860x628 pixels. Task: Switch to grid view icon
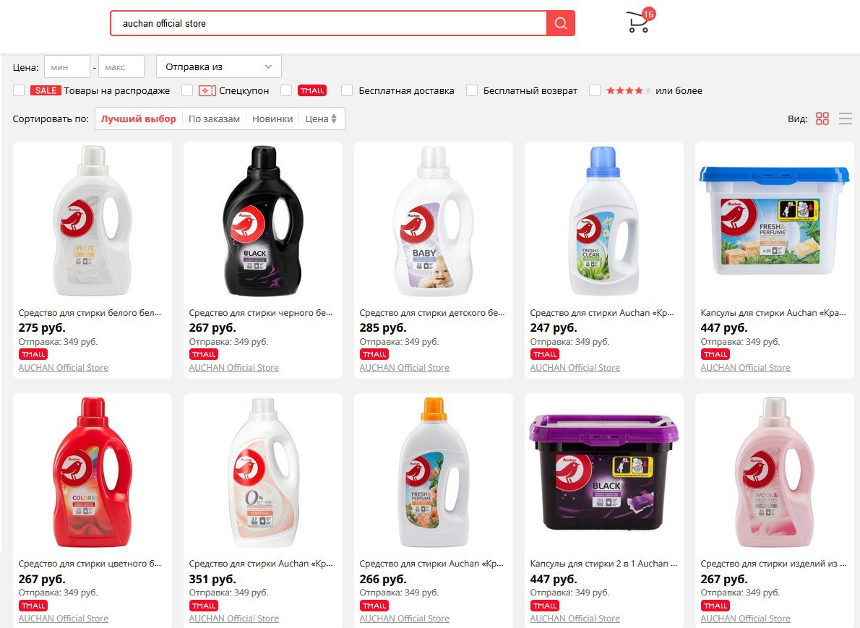pos(822,119)
